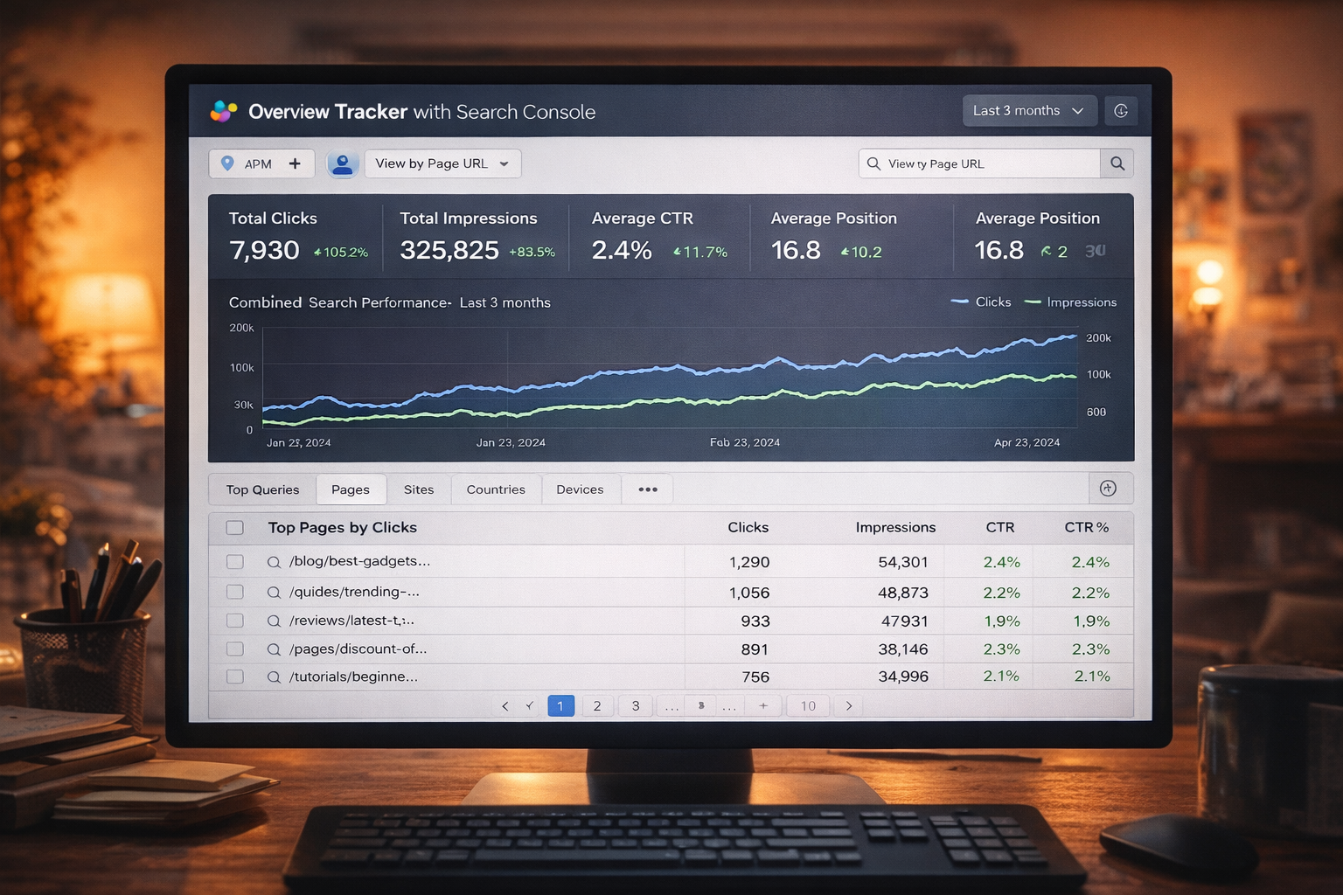
Task: Click the refresh icon beside Last 3 months
Action: (1122, 110)
